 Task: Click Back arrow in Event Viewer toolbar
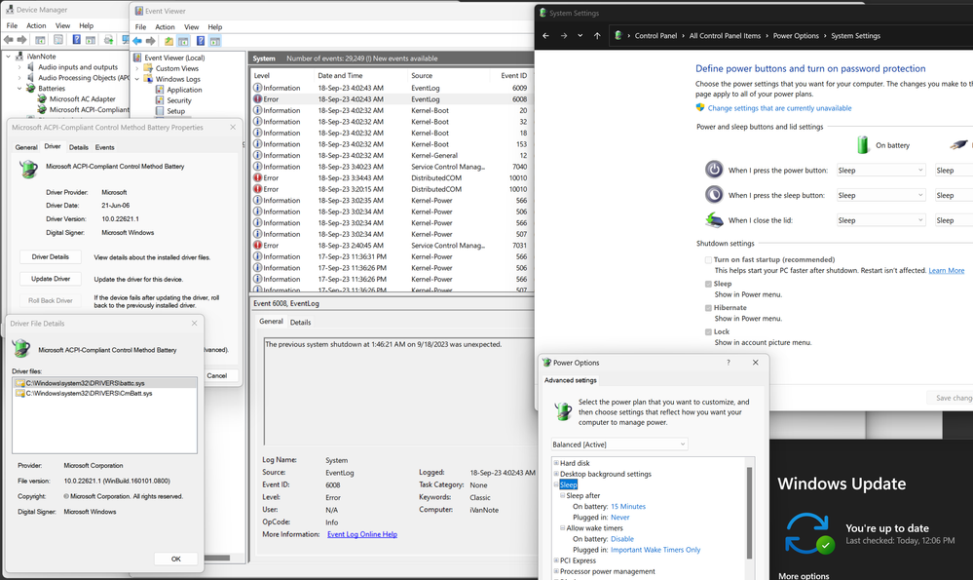point(137,41)
